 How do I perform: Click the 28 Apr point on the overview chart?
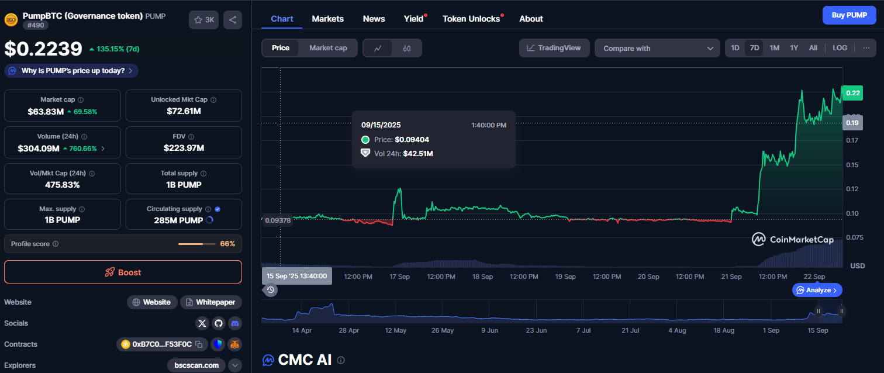(349, 330)
